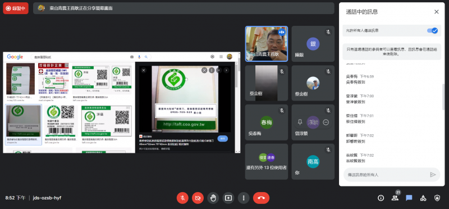
Task: Click the Google account avatar in shared screen
Action: [x=230, y=57]
